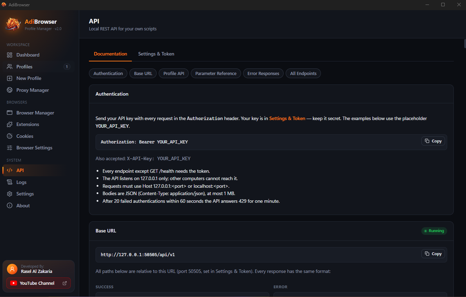
Task: Open the Proxy Manager page
Action: pos(38,90)
